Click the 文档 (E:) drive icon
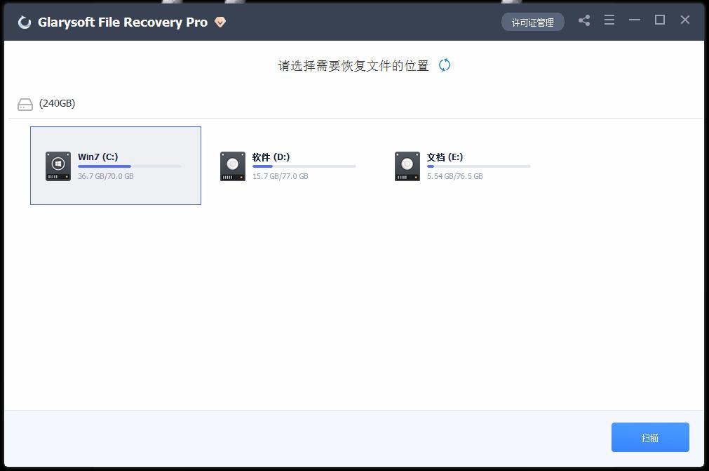 (407, 166)
